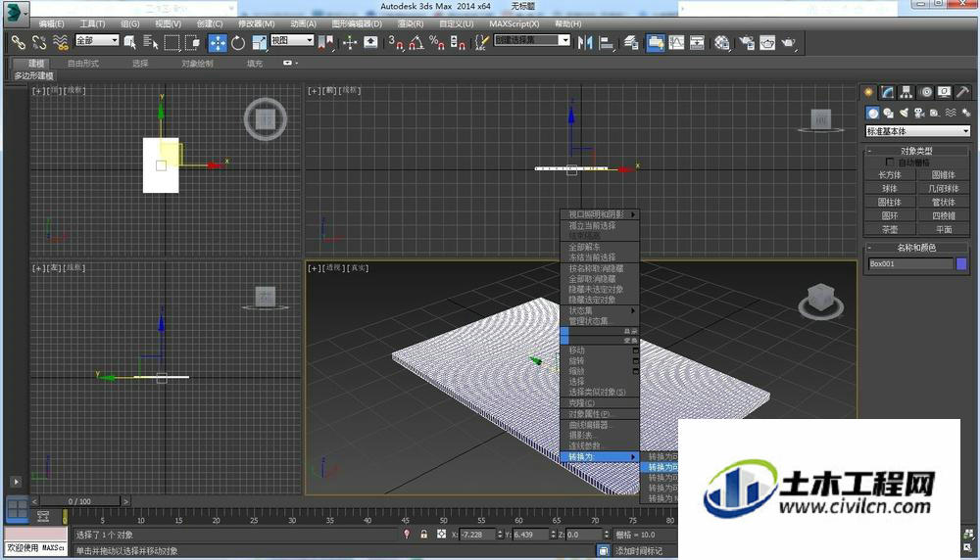This screenshot has height=560, width=980.
Task: Switch to the Motion panel tab icon
Action: [926, 92]
